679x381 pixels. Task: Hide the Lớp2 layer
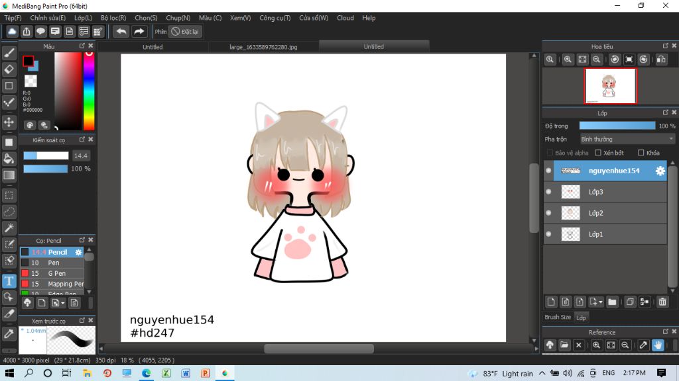tap(548, 213)
